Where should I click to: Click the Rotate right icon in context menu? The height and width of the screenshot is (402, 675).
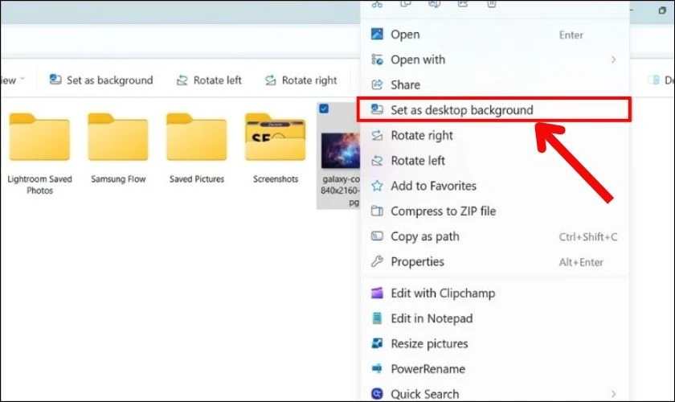(376, 135)
